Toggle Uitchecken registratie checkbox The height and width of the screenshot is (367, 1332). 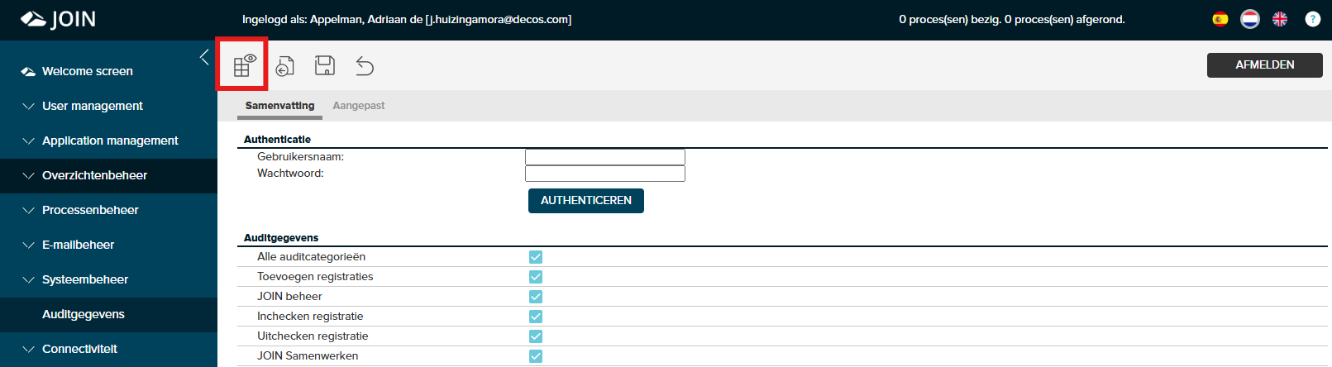click(x=536, y=336)
